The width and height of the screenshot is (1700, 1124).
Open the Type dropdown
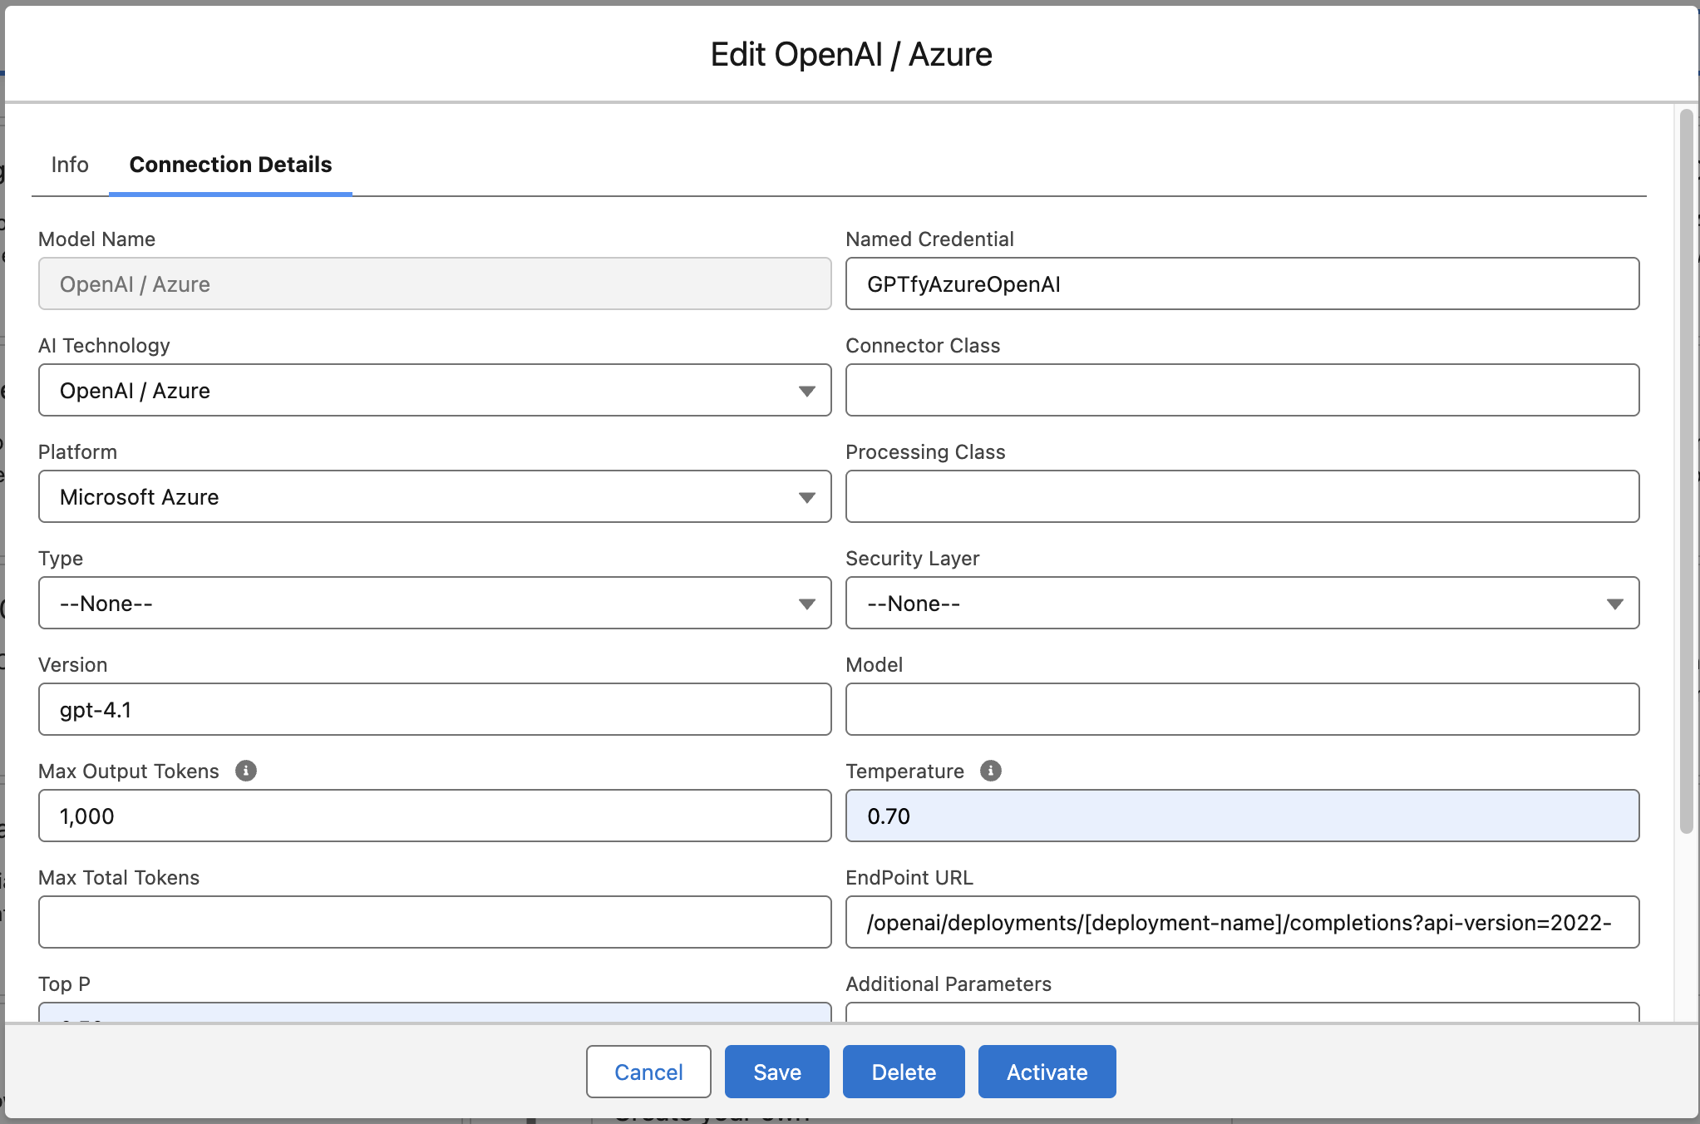pyautogui.click(x=434, y=603)
